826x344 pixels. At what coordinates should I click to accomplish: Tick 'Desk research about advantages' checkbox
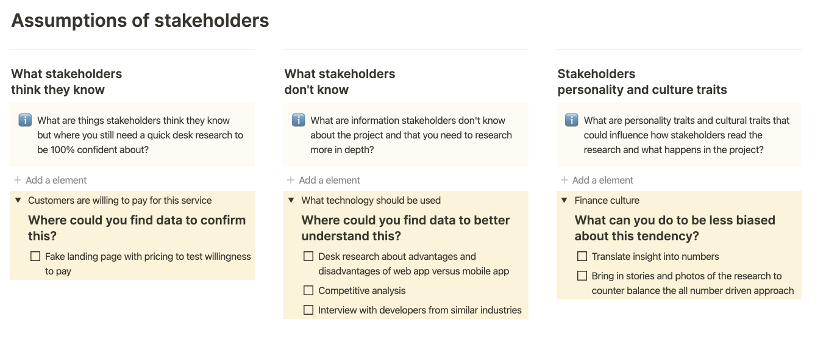click(308, 257)
